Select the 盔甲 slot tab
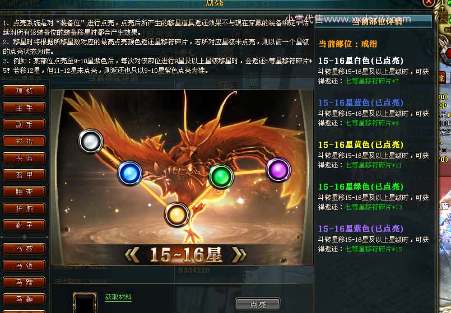Image resolution: width=451 pixels, height=313 pixels. [24, 175]
